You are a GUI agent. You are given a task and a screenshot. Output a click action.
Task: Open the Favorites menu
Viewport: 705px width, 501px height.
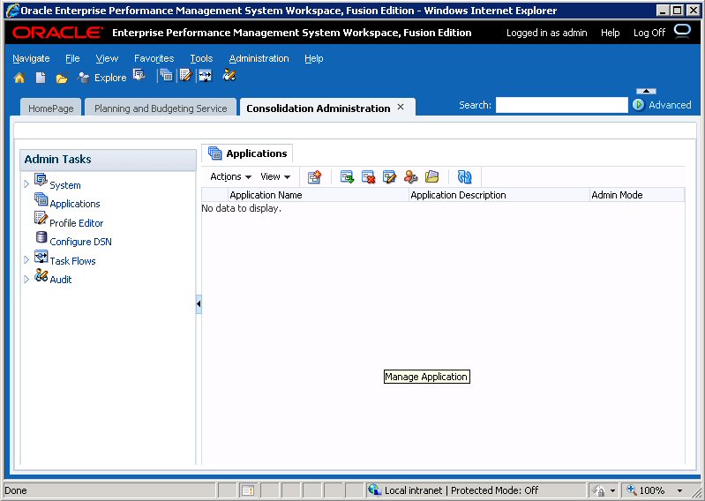click(x=154, y=58)
